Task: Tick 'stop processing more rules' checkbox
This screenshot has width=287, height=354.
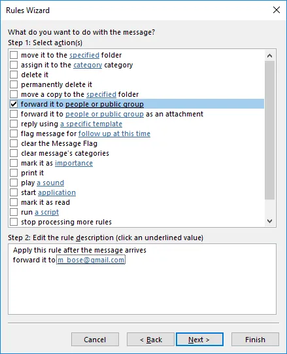Action: coord(14,222)
